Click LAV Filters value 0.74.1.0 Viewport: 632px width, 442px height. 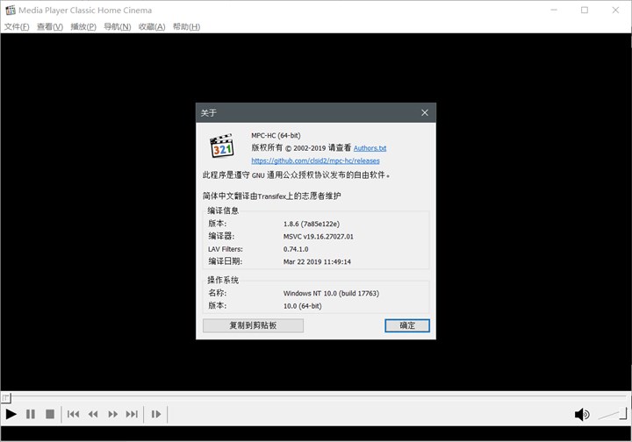point(296,249)
